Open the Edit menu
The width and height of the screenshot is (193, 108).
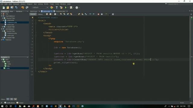coord(6,4)
